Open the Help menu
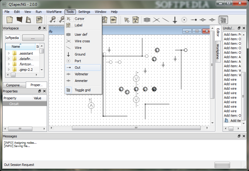The width and height of the screenshot is (249, 171). click(114, 12)
